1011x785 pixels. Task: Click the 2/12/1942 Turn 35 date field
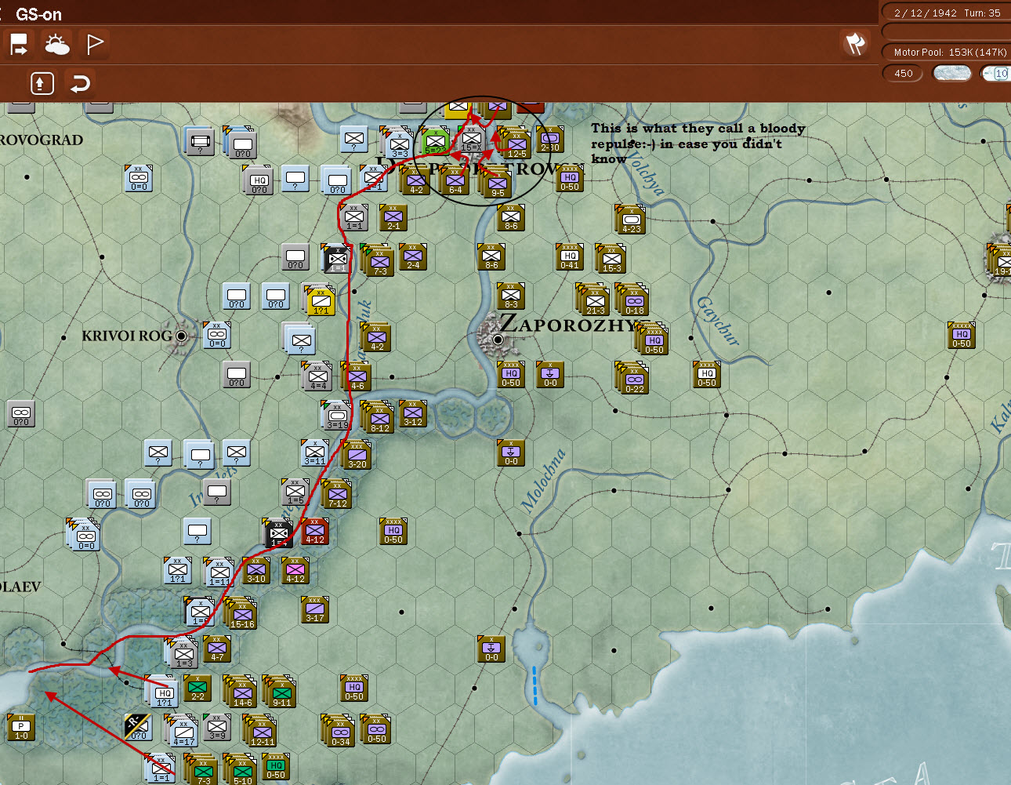(947, 13)
